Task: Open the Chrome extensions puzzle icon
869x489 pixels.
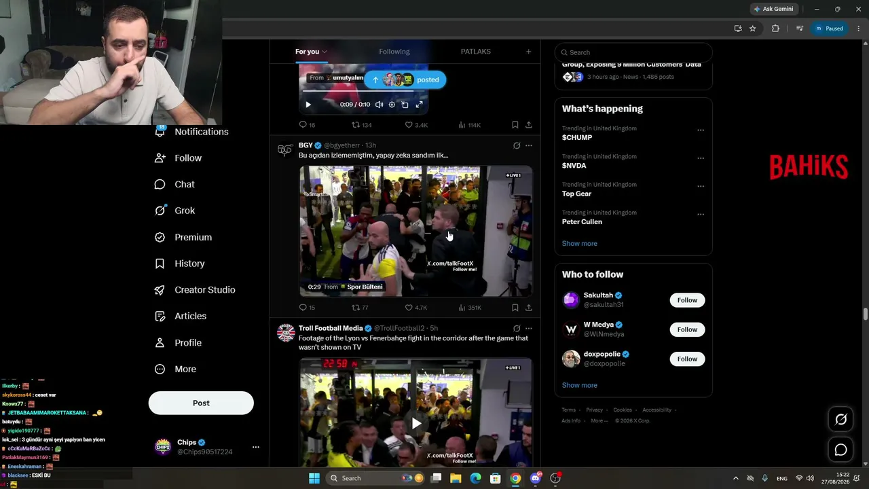Action: [775, 29]
